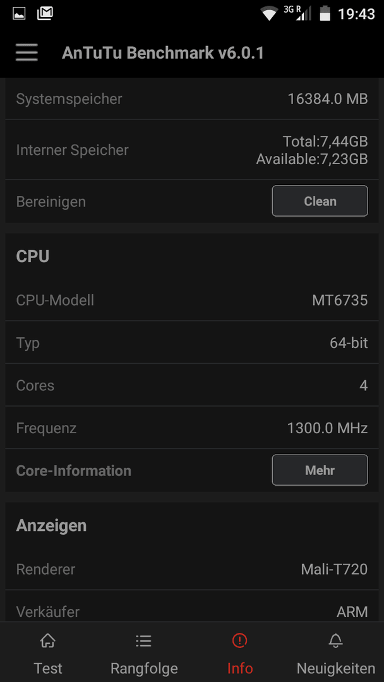Tap the AnTuTu Benchmark v6.0.1 title
384x682 pixels.
point(163,53)
